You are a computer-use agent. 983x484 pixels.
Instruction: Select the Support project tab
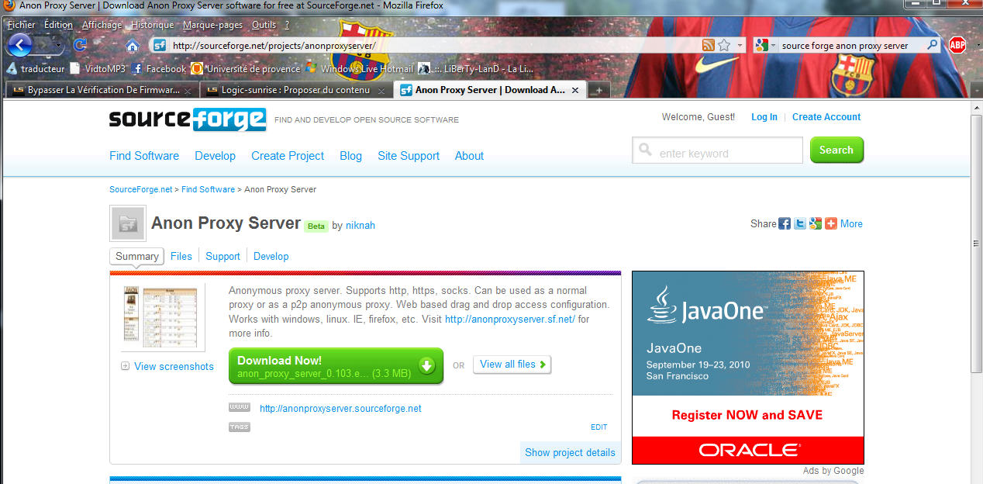[222, 257]
